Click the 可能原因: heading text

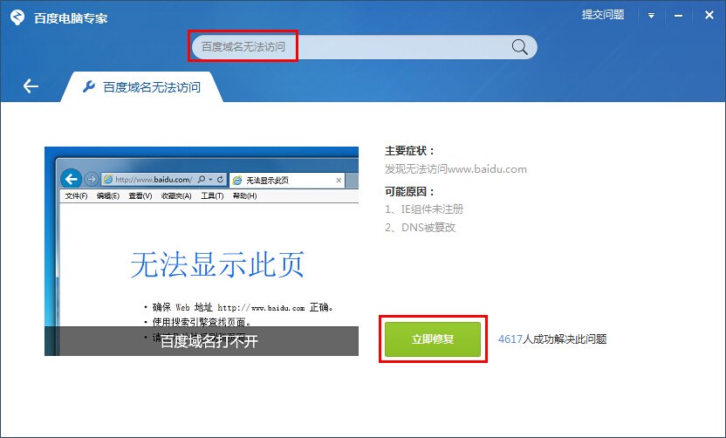pos(410,192)
